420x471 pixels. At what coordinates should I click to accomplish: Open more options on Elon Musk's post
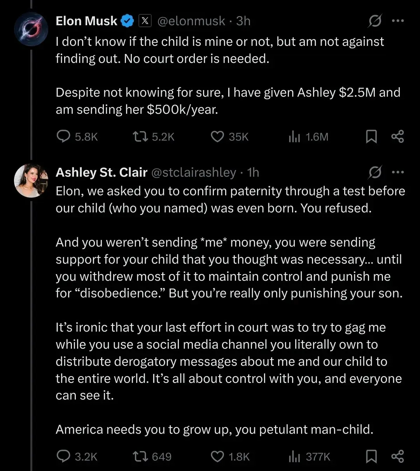(x=397, y=21)
